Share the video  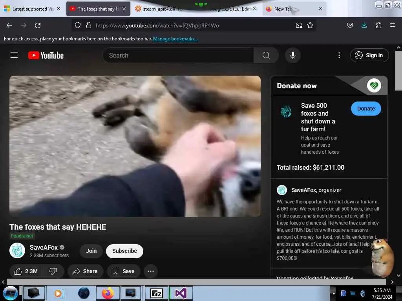coord(86,271)
